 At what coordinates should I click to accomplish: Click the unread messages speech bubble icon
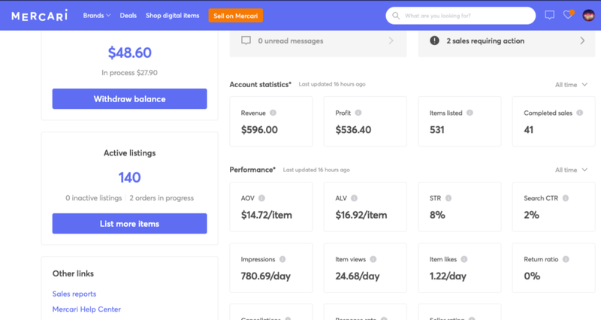point(246,41)
